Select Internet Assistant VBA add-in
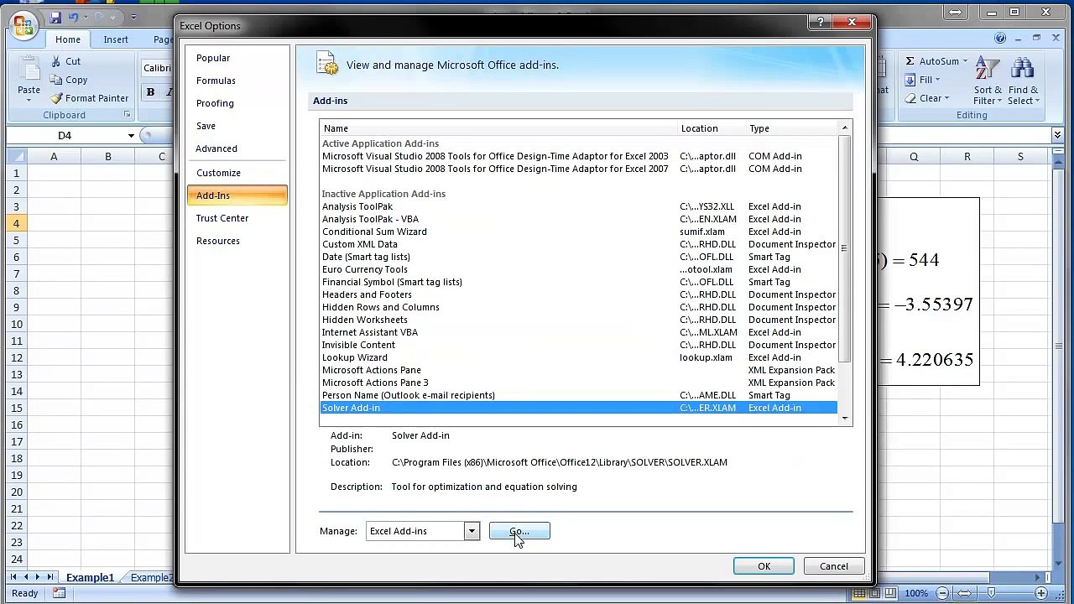 point(579,332)
